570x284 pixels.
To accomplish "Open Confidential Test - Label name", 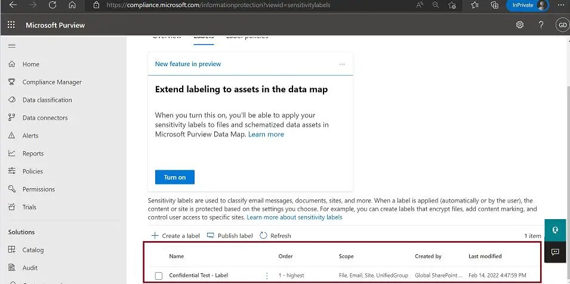I will [x=199, y=275].
